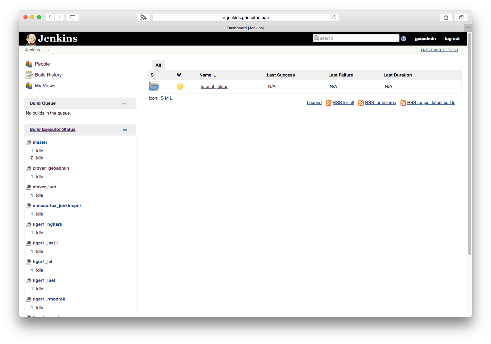Open geoadmin user profile link
This screenshot has height=344, width=491.
425,39
